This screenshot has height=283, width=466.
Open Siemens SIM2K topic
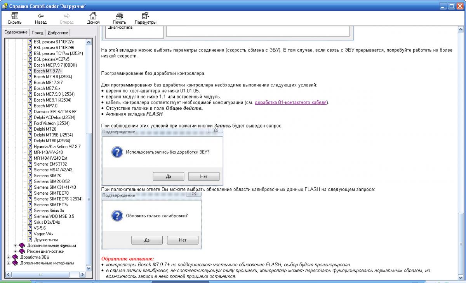(47, 175)
